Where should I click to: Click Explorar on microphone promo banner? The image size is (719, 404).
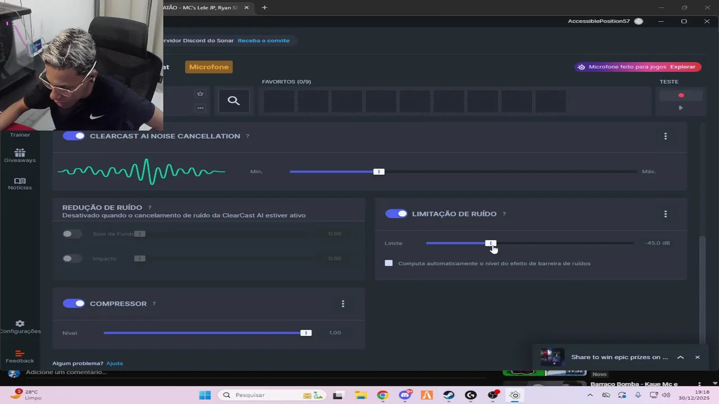683,67
